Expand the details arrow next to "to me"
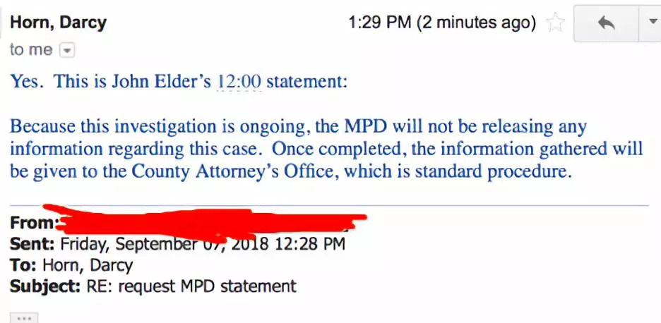 pos(67,50)
